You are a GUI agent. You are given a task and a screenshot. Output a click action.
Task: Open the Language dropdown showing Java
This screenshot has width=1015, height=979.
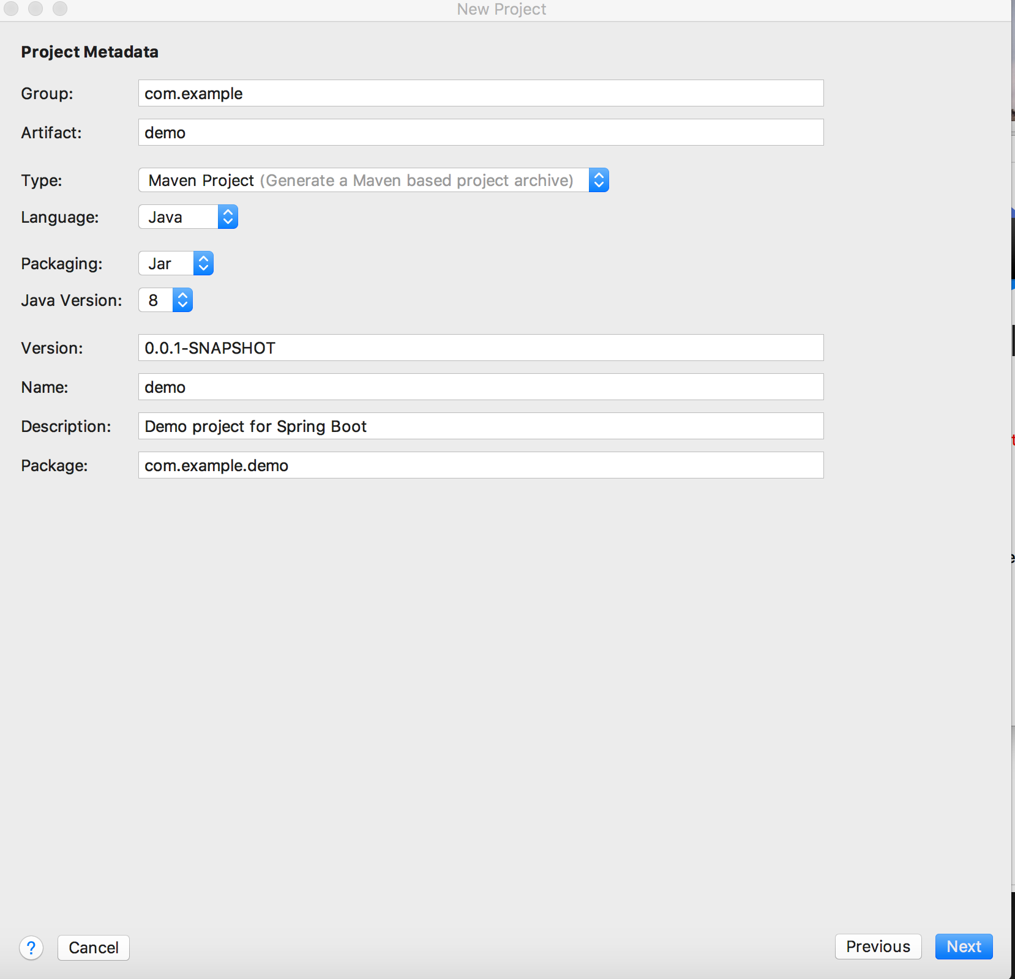pyautogui.click(x=188, y=217)
